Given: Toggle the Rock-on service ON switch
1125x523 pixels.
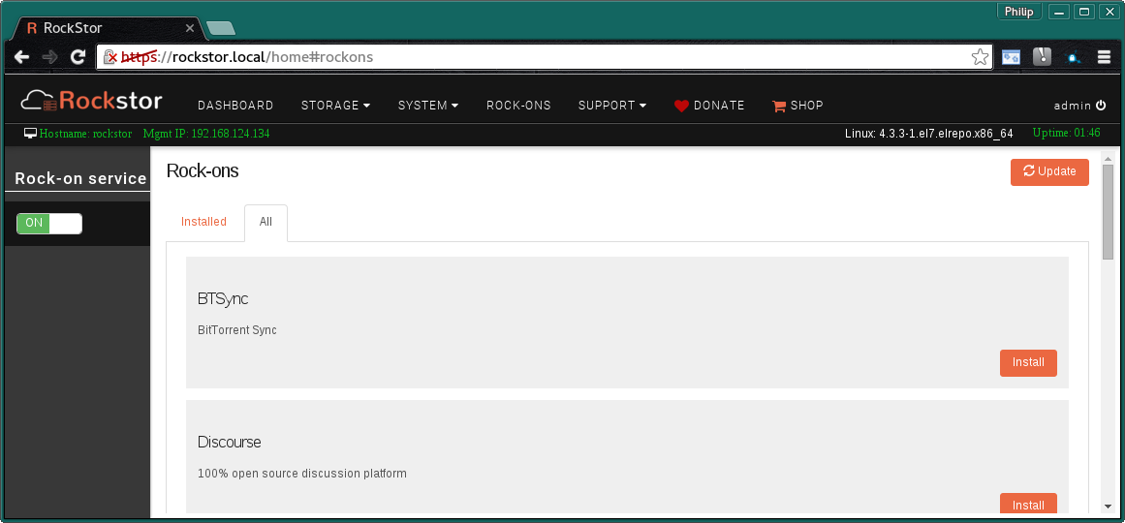Looking at the screenshot, I should [x=49, y=223].
